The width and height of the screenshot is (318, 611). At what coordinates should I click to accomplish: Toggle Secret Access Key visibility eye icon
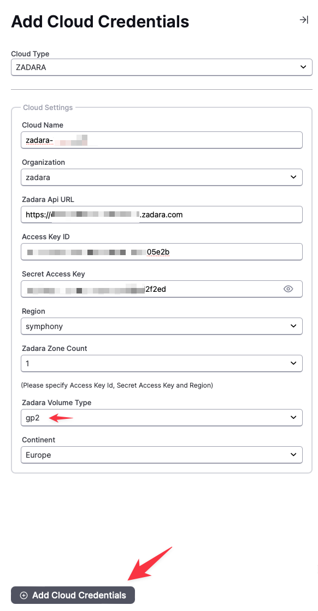click(288, 289)
